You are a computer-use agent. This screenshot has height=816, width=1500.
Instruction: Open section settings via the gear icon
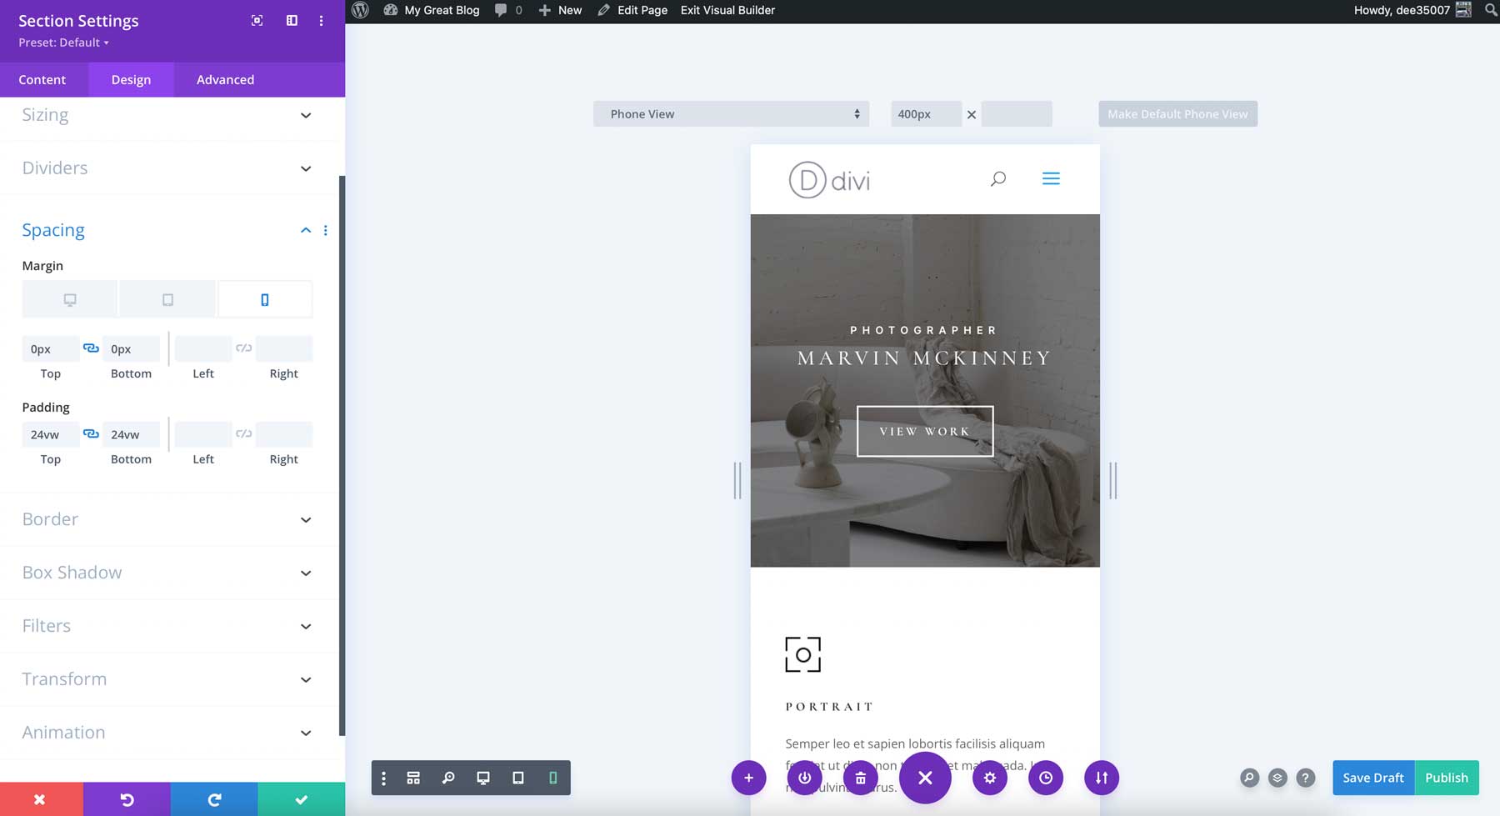(989, 778)
